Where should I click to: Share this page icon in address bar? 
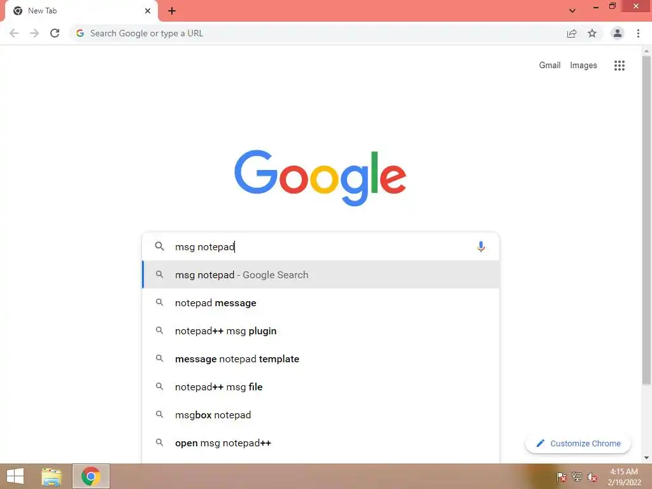[572, 33]
